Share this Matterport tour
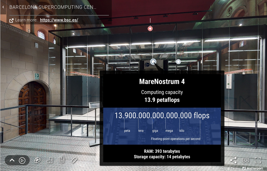267x171 pixels. click(x=233, y=160)
